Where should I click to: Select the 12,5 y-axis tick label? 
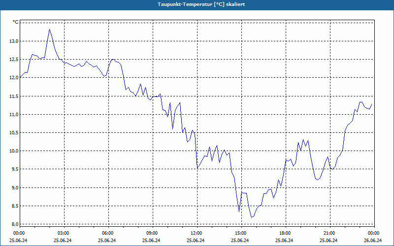[x=14, y=60]
